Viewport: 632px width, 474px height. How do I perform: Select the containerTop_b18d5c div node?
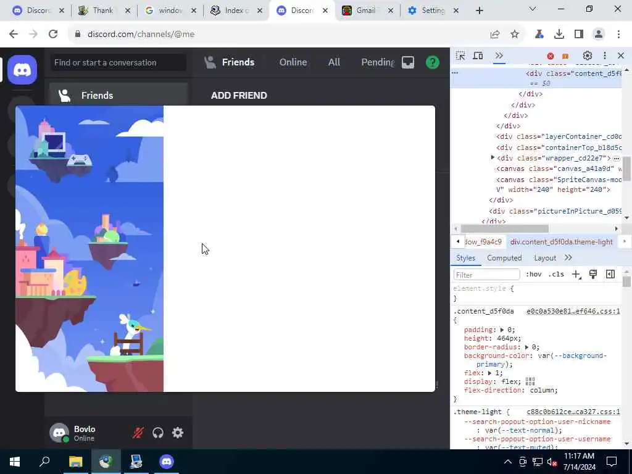point(559,148)
